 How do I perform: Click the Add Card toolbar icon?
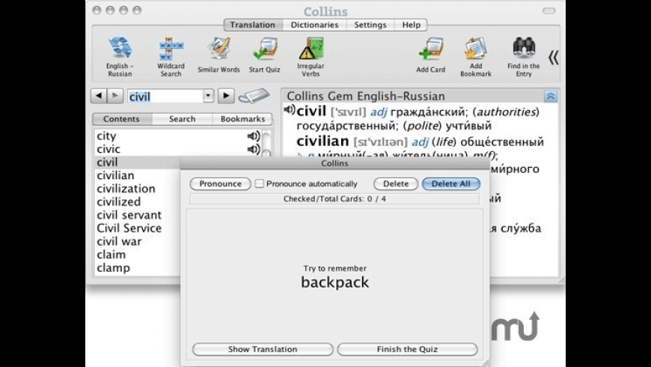pos(430,55)
